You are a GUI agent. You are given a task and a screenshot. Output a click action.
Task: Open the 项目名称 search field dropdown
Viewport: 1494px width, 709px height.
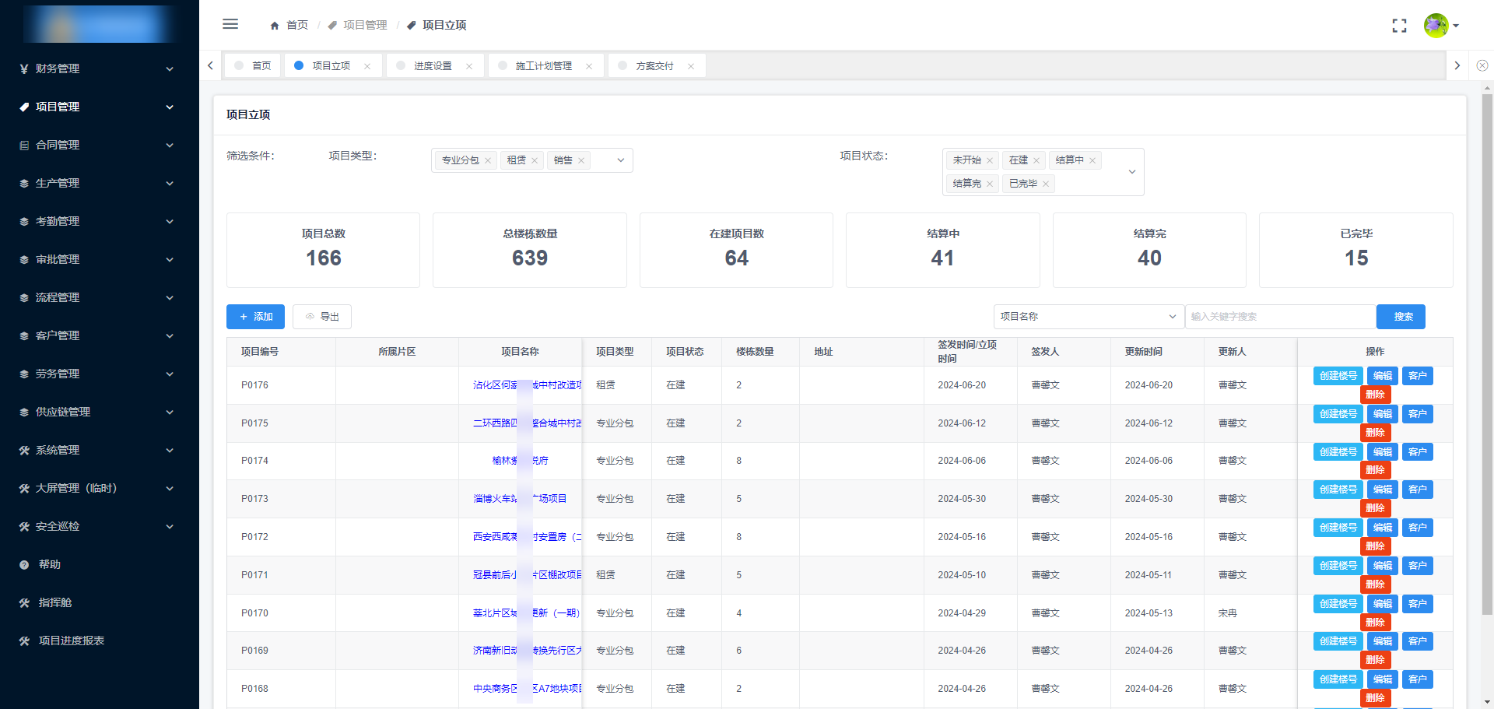(x=1088, y=317)
